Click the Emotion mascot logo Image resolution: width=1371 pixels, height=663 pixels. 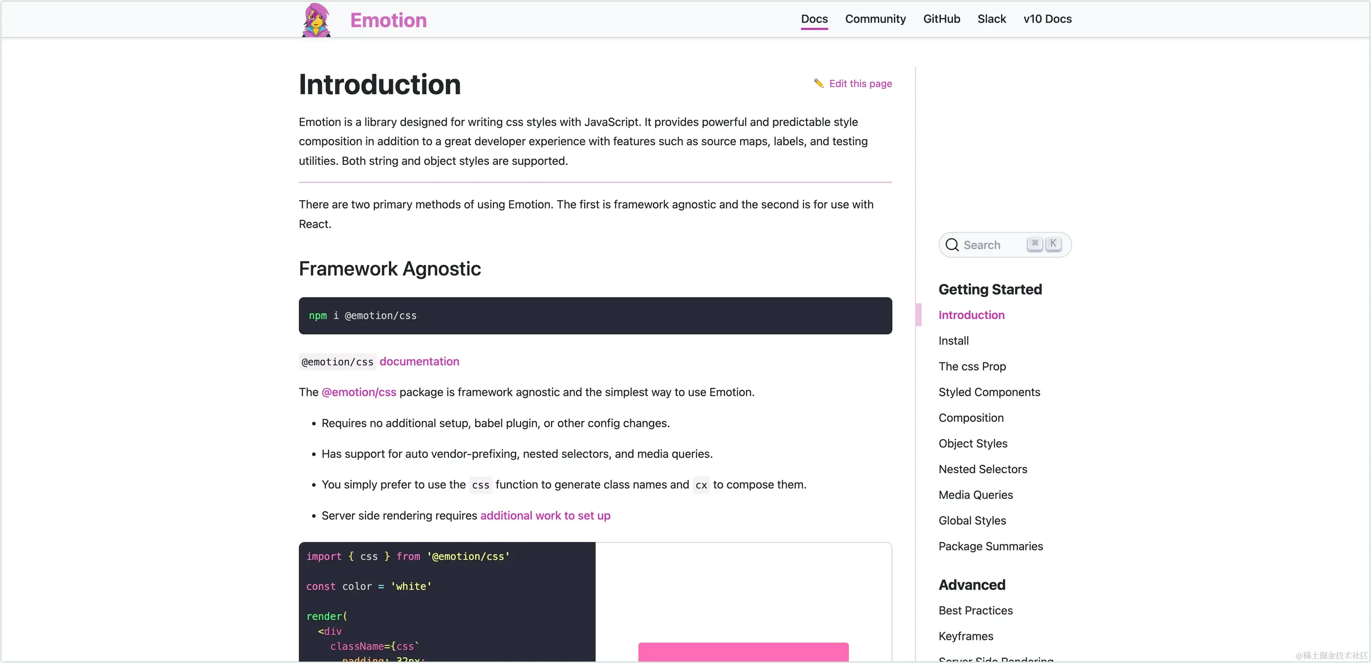[316, 19]
